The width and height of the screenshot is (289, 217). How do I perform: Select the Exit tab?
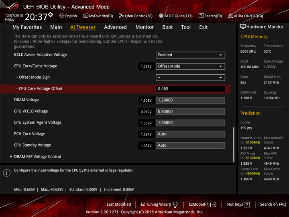pyautogui.click(x=204, y=27)
